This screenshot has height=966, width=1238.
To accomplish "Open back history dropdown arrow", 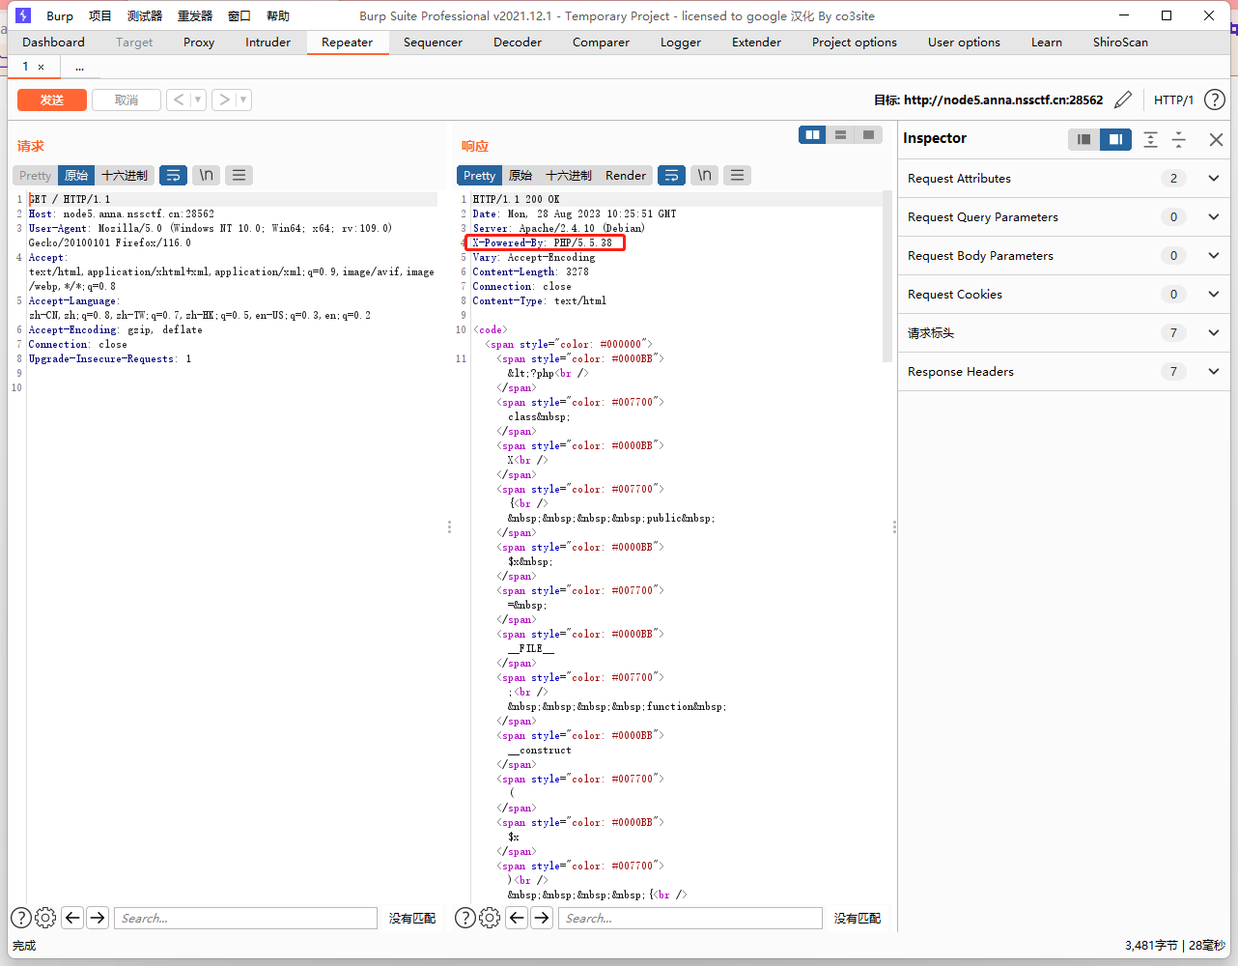I will (x=198, y=99).
